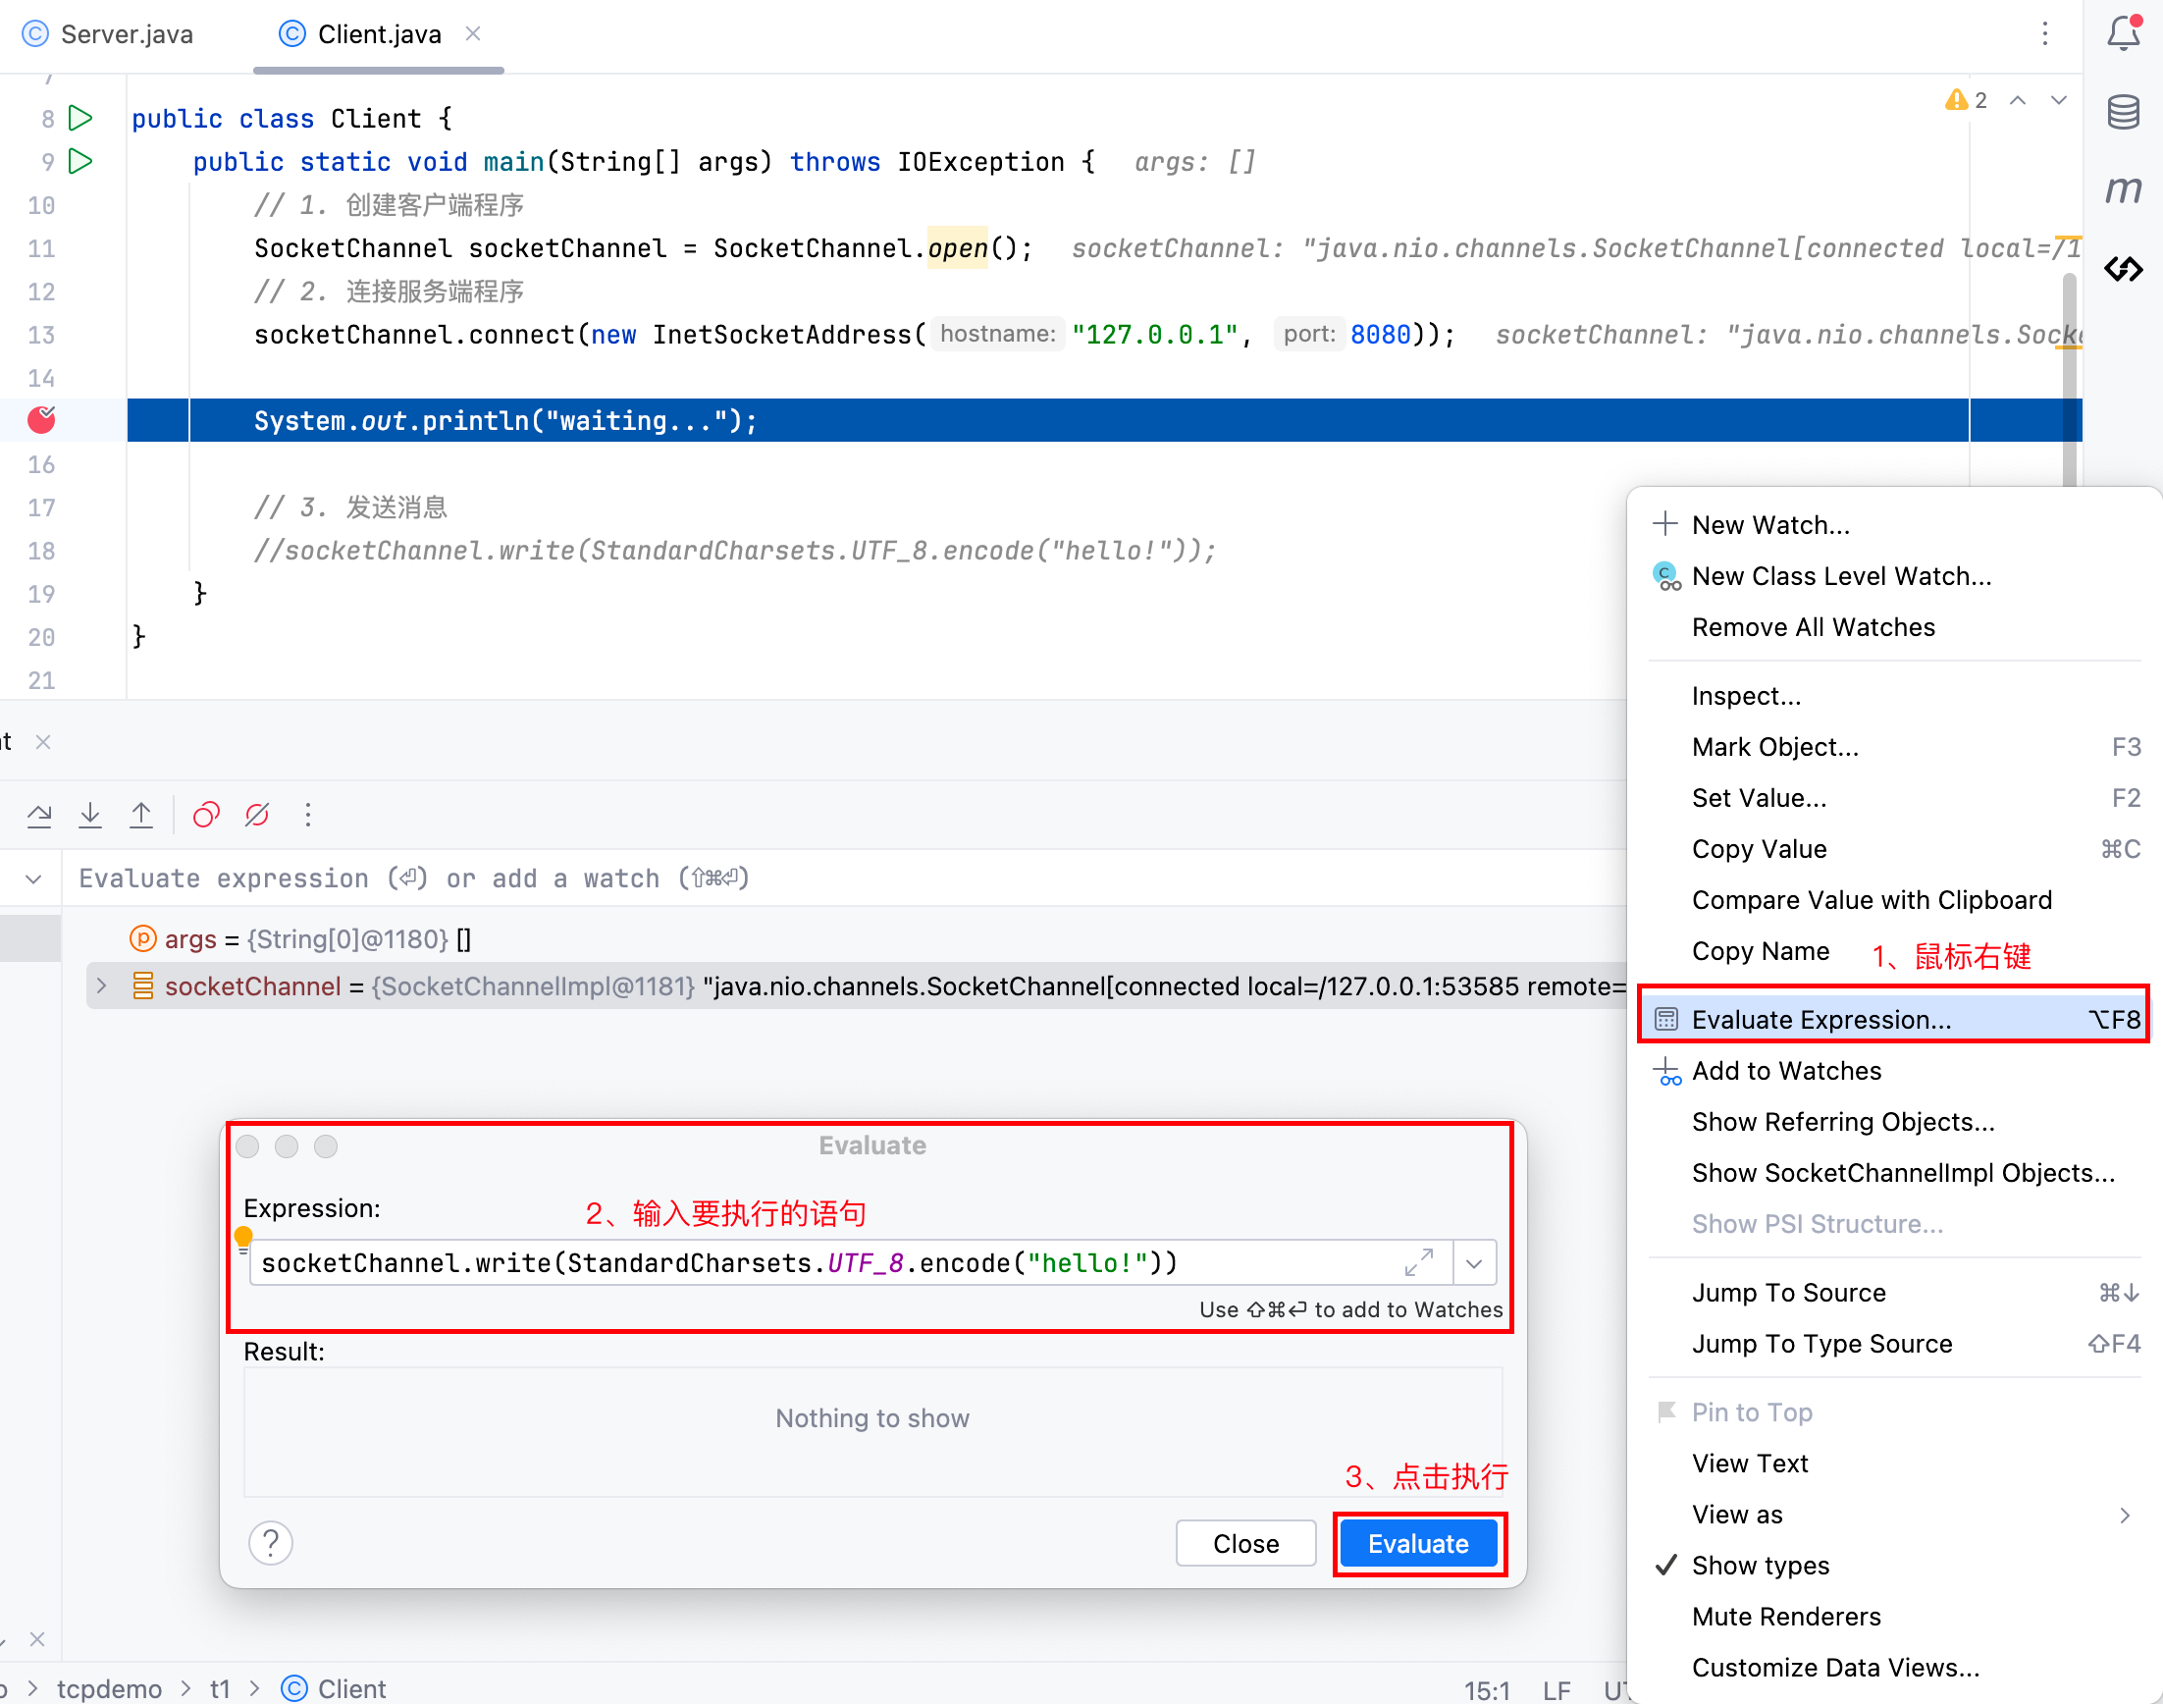Open debugger toolbar more options dots

(308, 815)
